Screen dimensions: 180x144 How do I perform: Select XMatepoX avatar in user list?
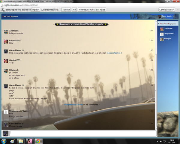[x=162, y=39]
